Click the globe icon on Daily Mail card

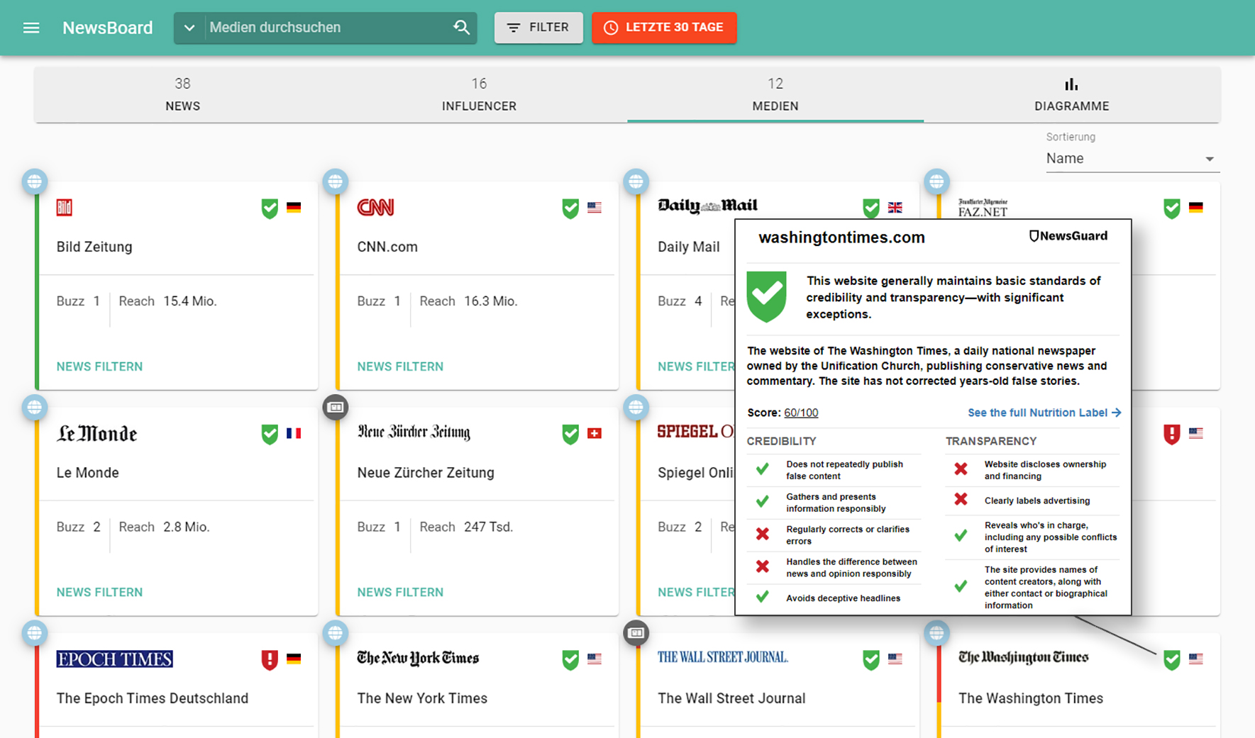636,181
